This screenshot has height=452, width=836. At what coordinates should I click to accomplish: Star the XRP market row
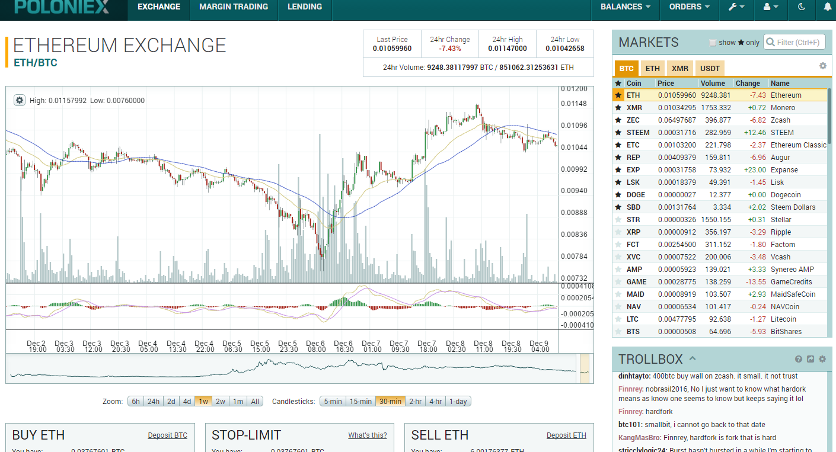[x=618, y=232]
